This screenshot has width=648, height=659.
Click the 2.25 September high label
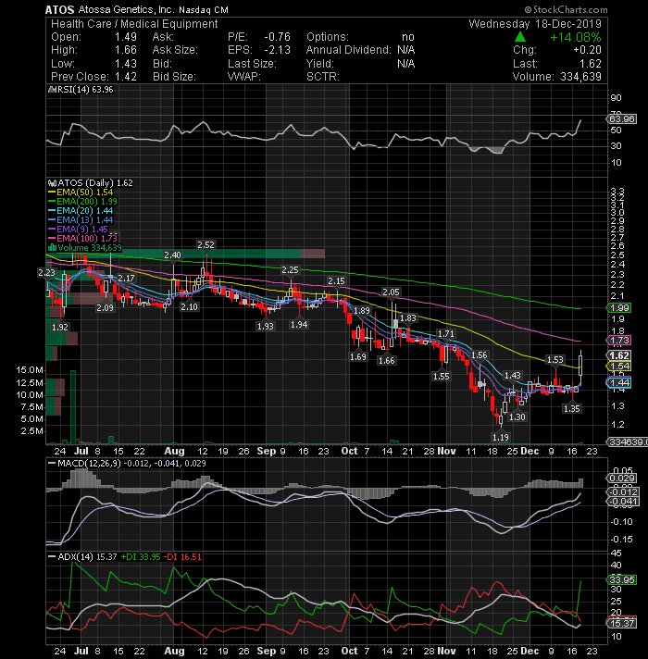coord(290,270)
